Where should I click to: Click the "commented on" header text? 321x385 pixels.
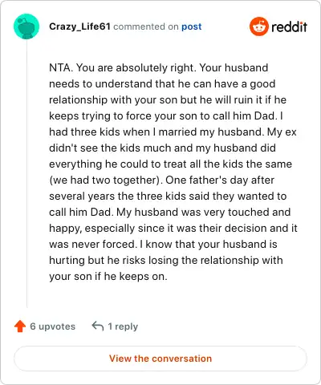146,26
